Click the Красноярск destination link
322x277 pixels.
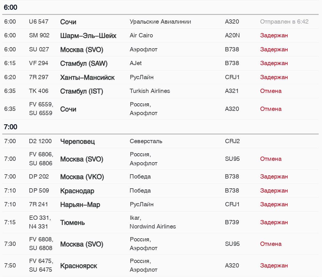tap(79, 266)
